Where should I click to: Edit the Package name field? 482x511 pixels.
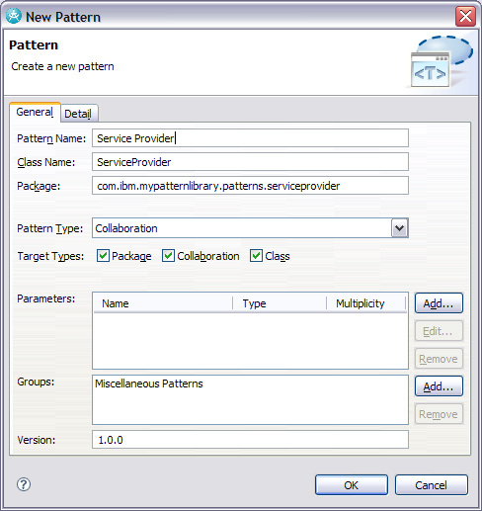click(250, 186)
